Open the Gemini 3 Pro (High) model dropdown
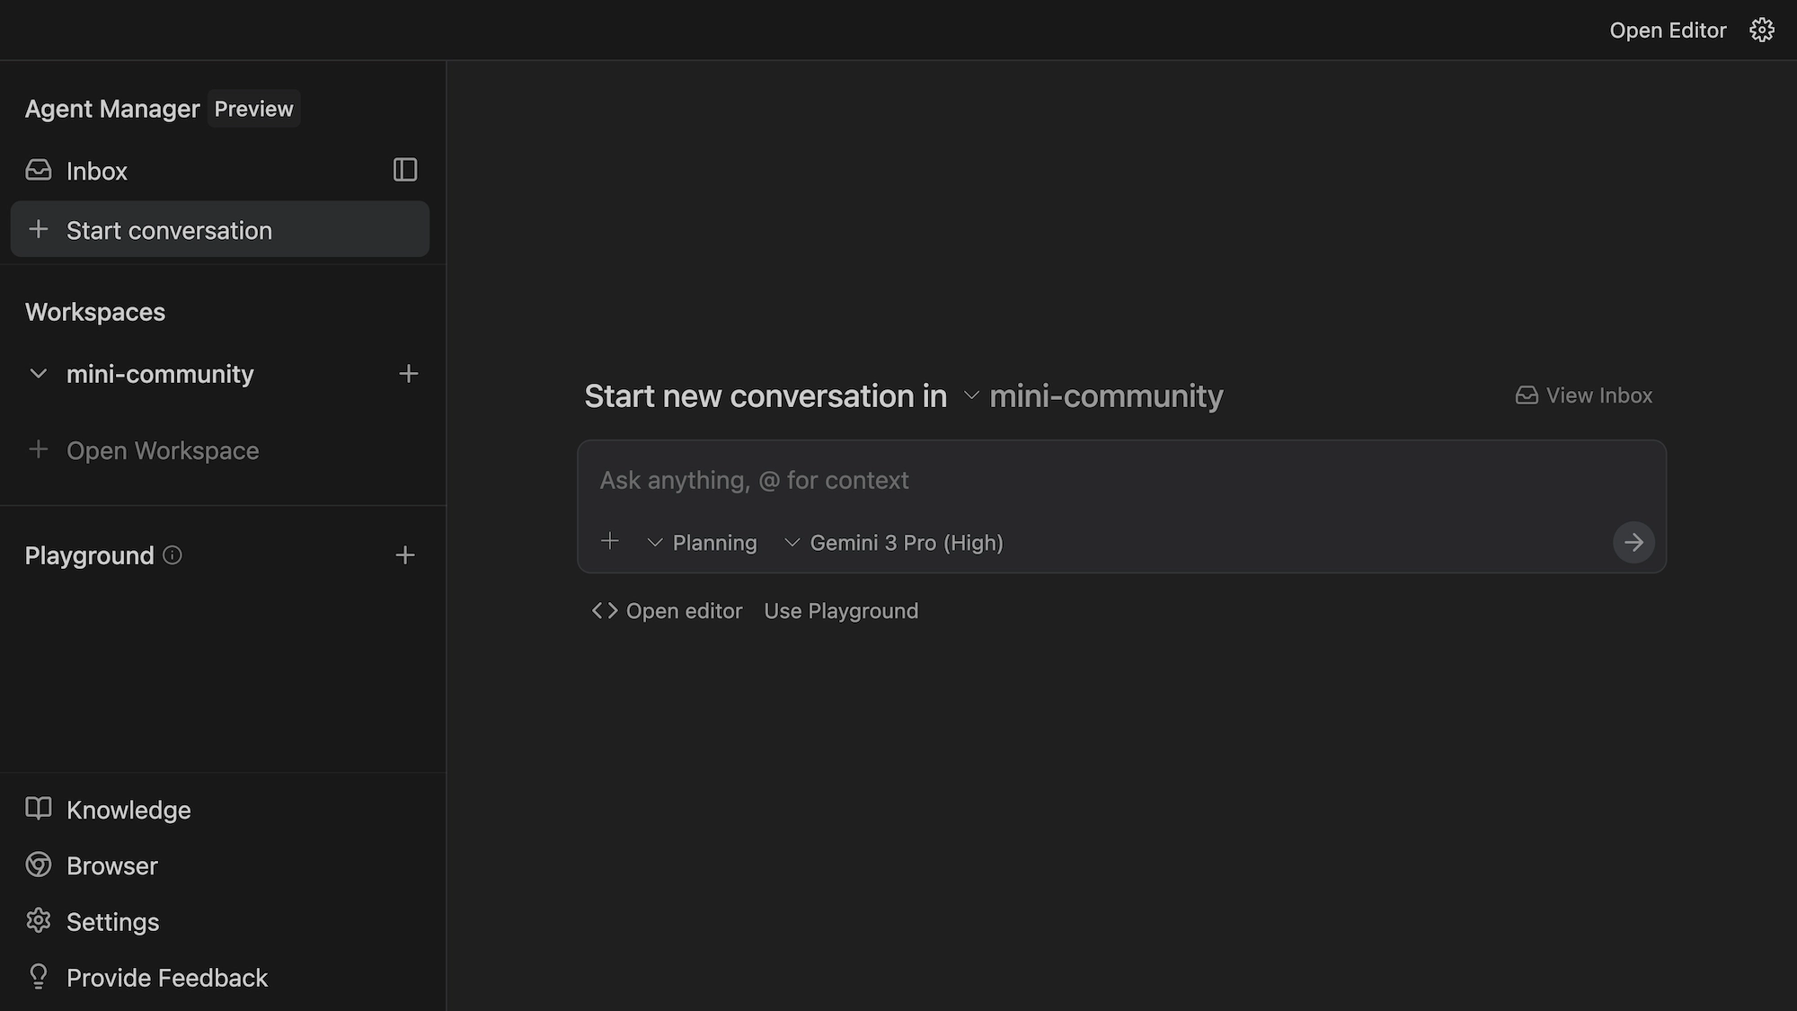 coord(894,543)
